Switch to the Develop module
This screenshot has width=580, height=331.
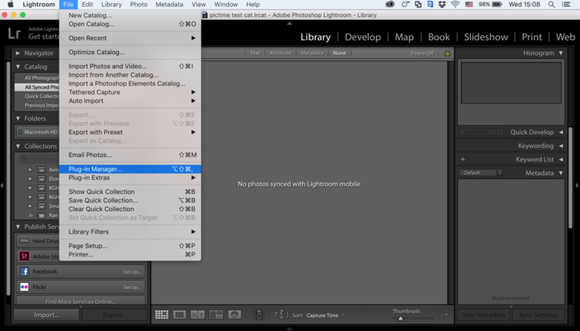click(x=363, y=37)
